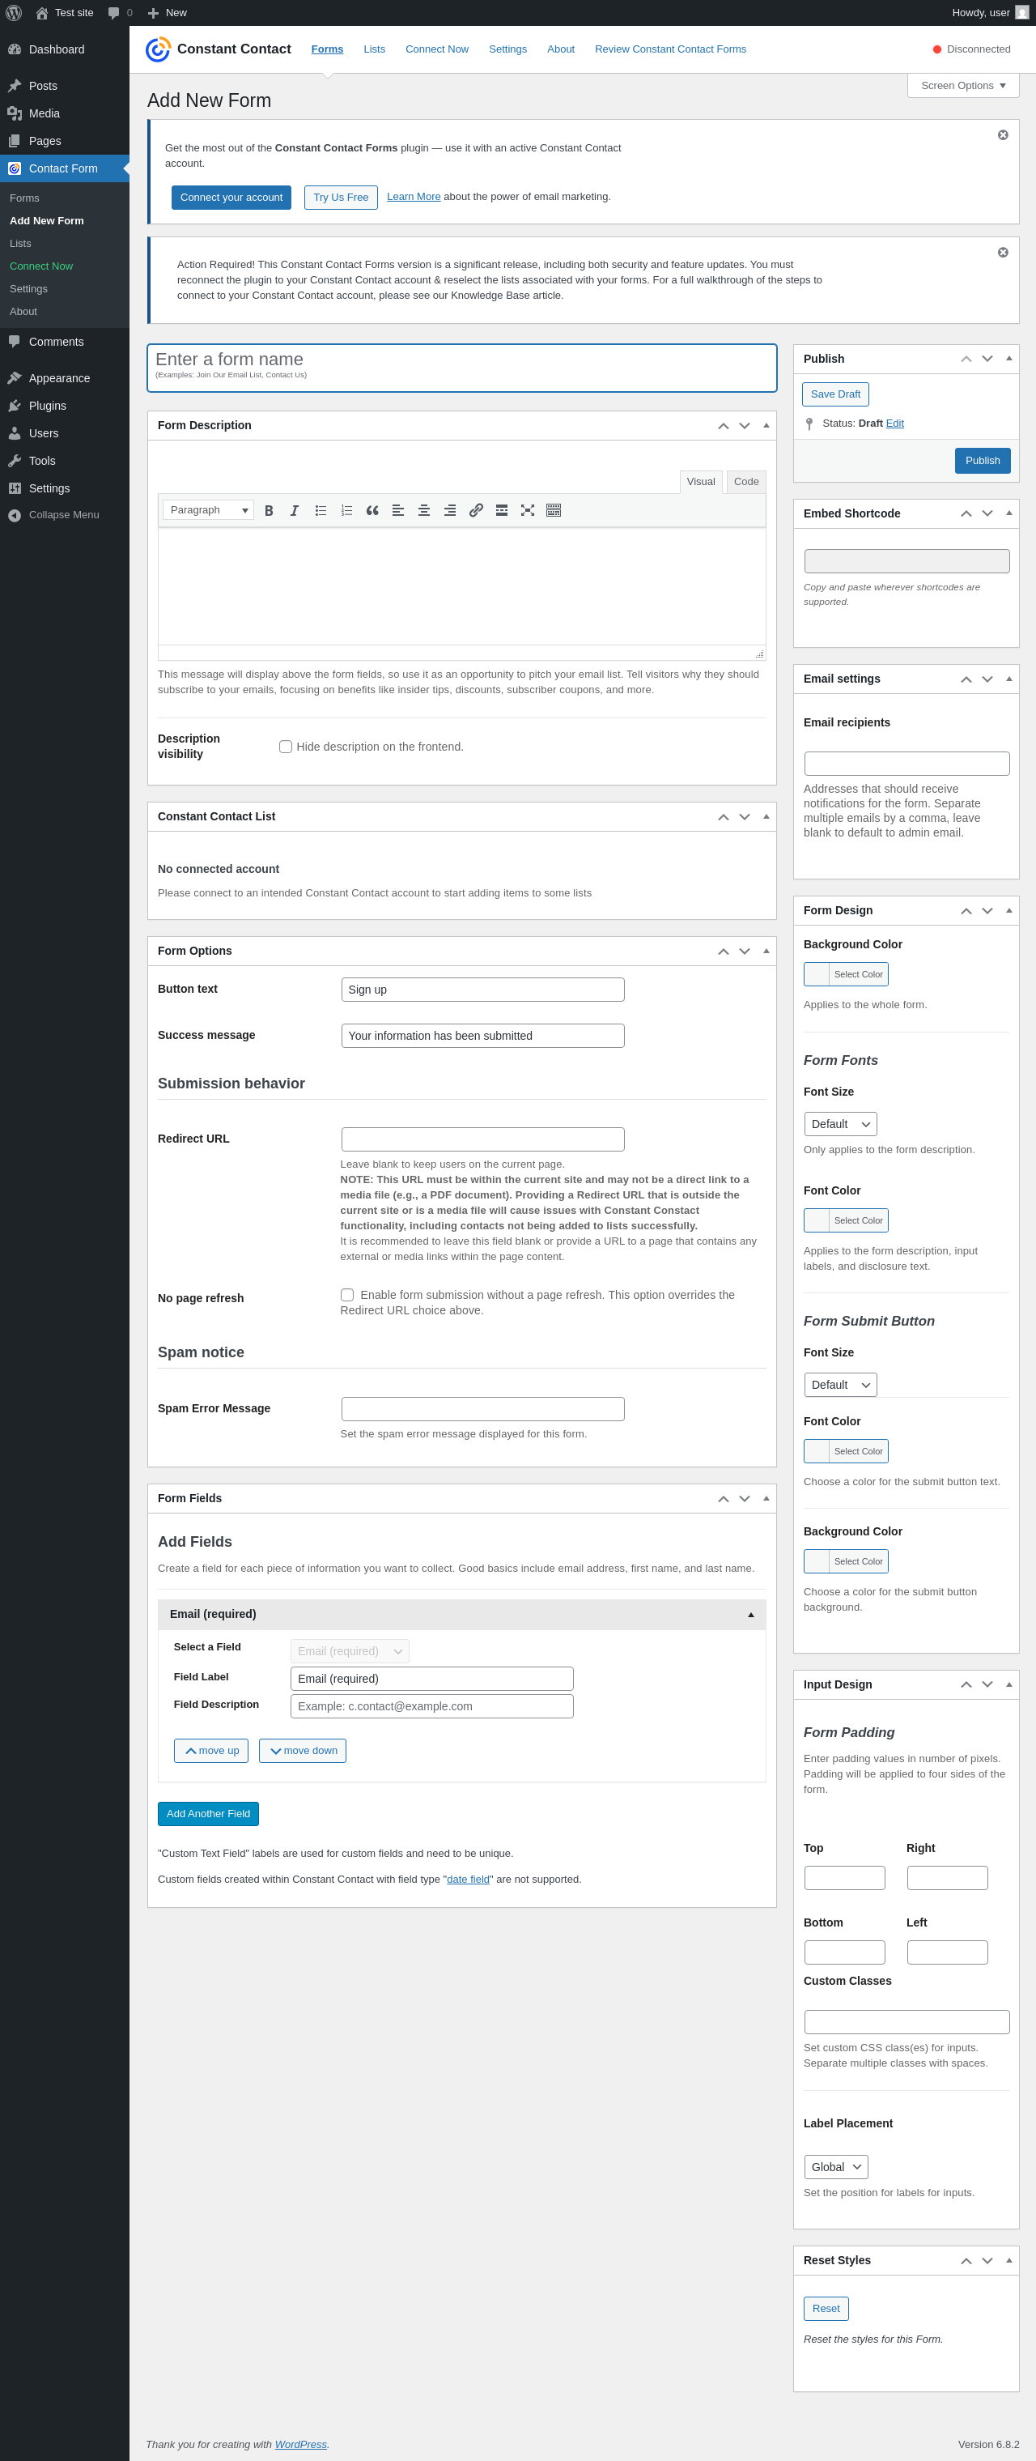The image size is (1036, 2461).
Task: Move the Publish box down
Action: tap(987, 360)
